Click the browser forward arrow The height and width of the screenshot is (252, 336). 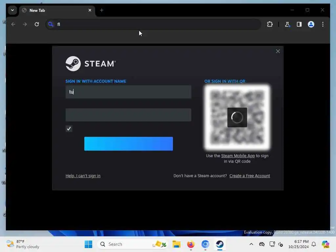25,24
